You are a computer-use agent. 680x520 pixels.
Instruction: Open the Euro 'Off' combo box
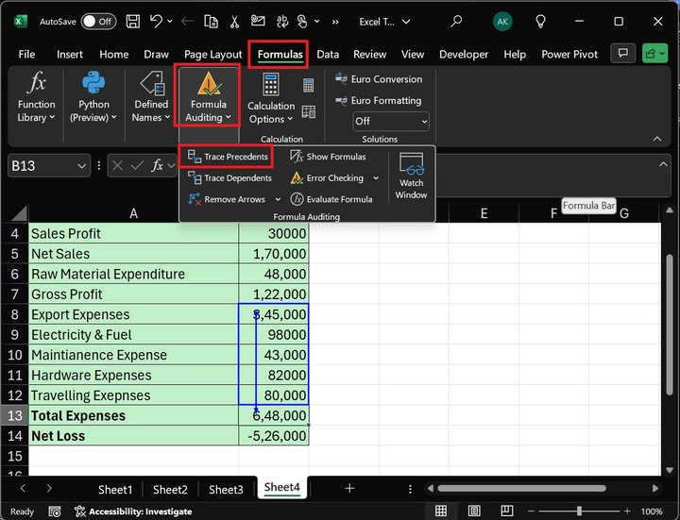tap(390, 121)
